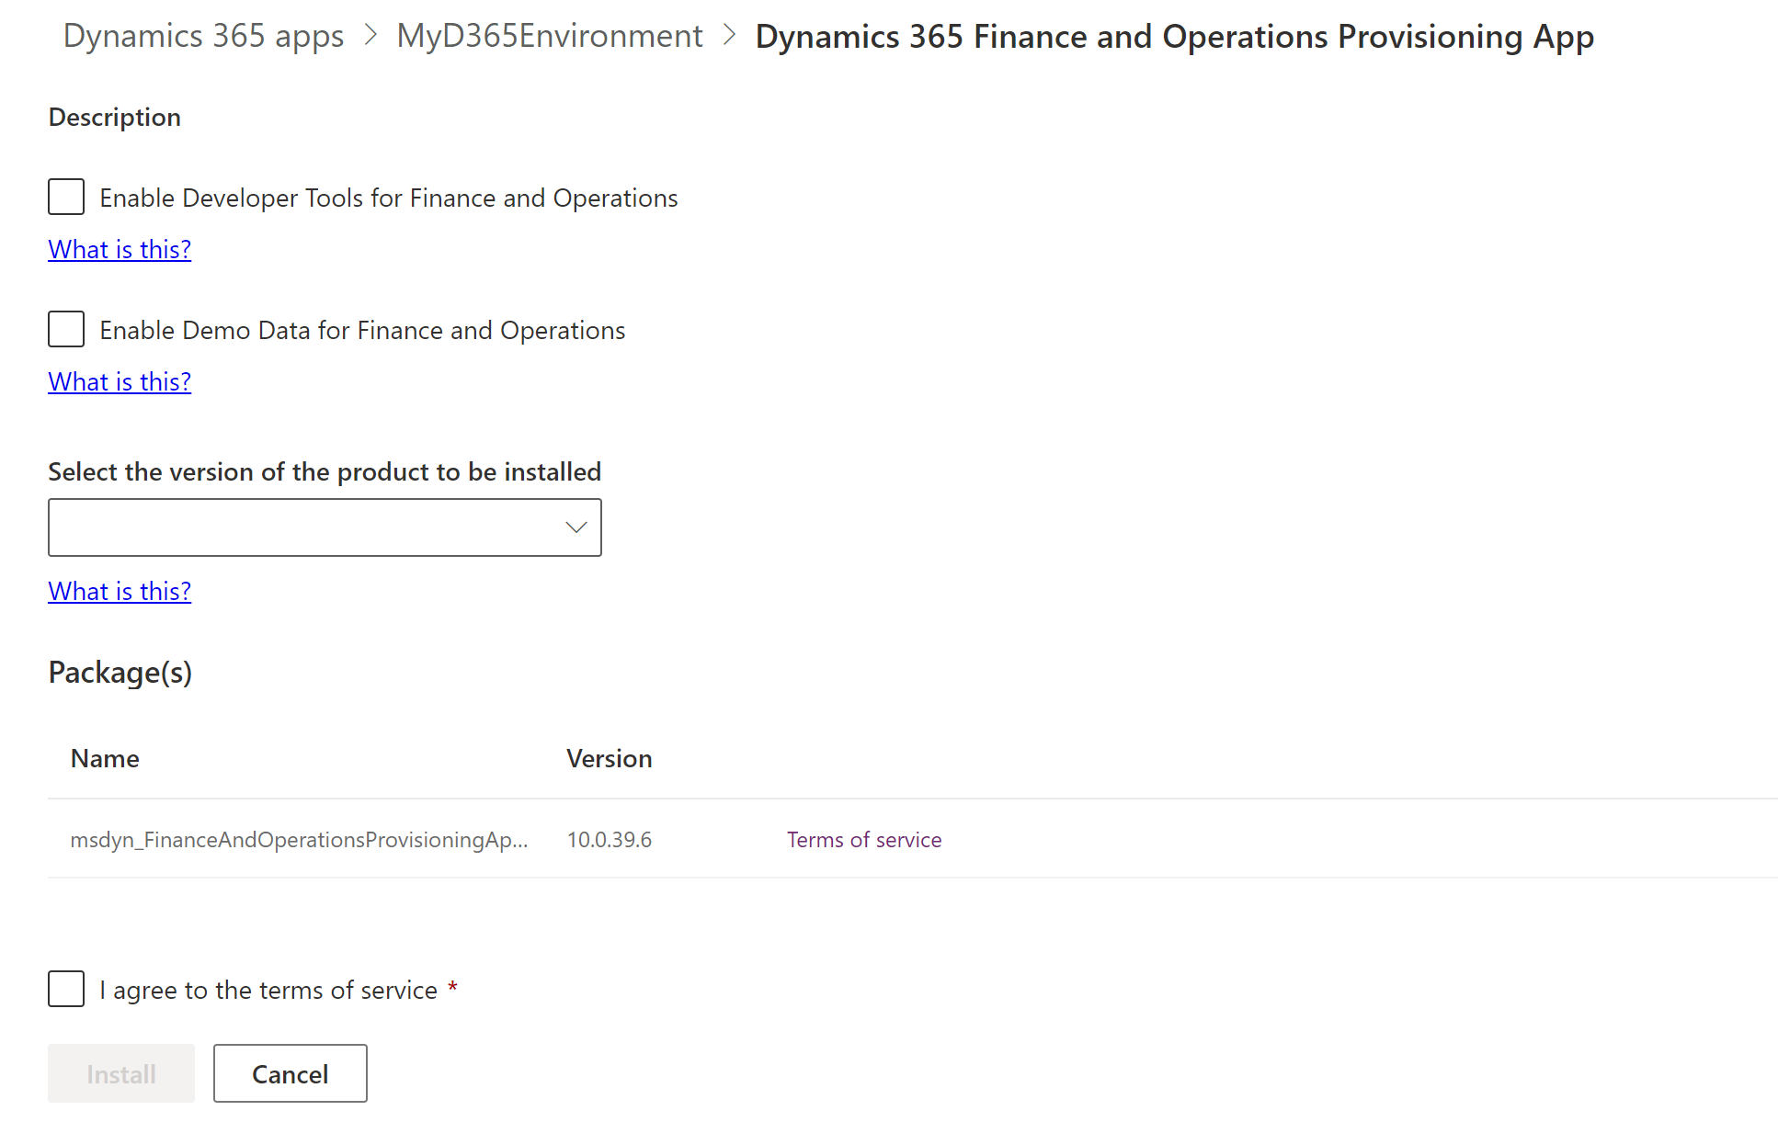Click the Description heading
This screenshot has width=1778, height=1122.
click(114, 117)
